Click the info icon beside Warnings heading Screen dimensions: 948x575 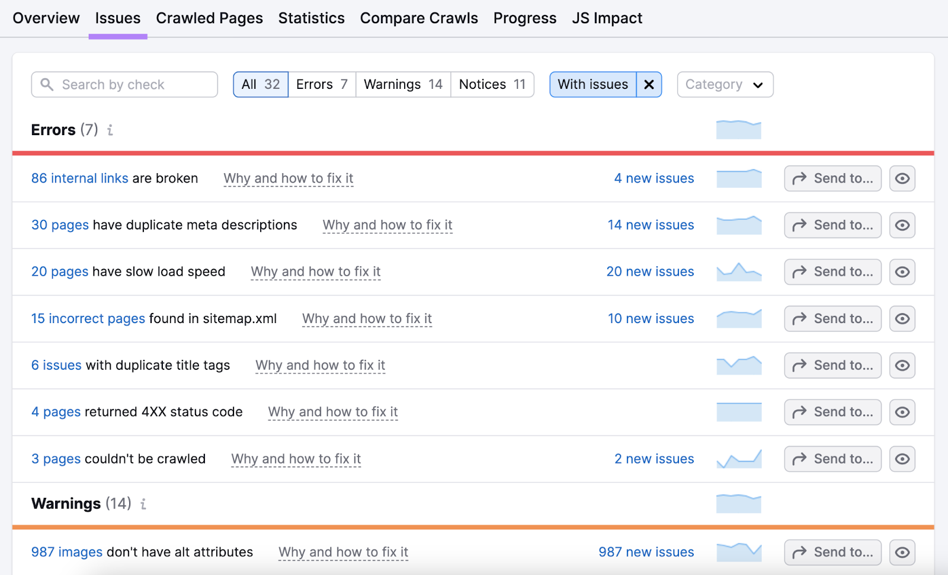coord(143,504)
